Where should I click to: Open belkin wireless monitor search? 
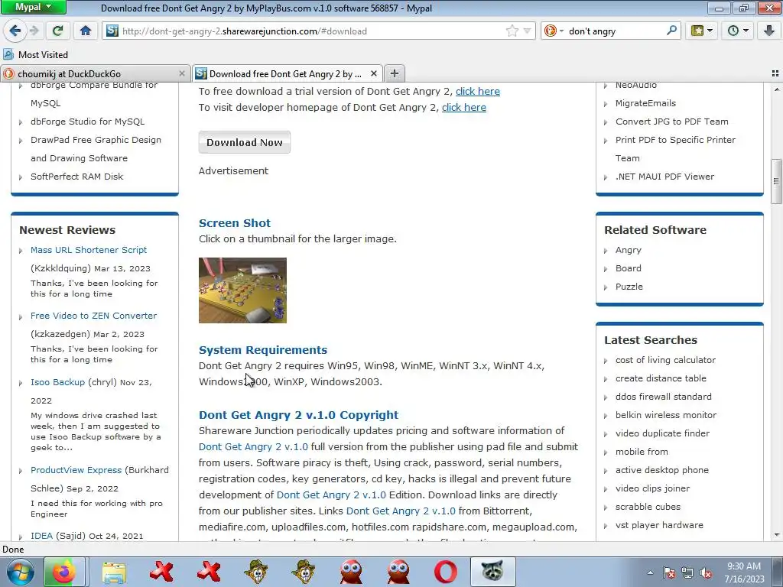coord(666,415)
